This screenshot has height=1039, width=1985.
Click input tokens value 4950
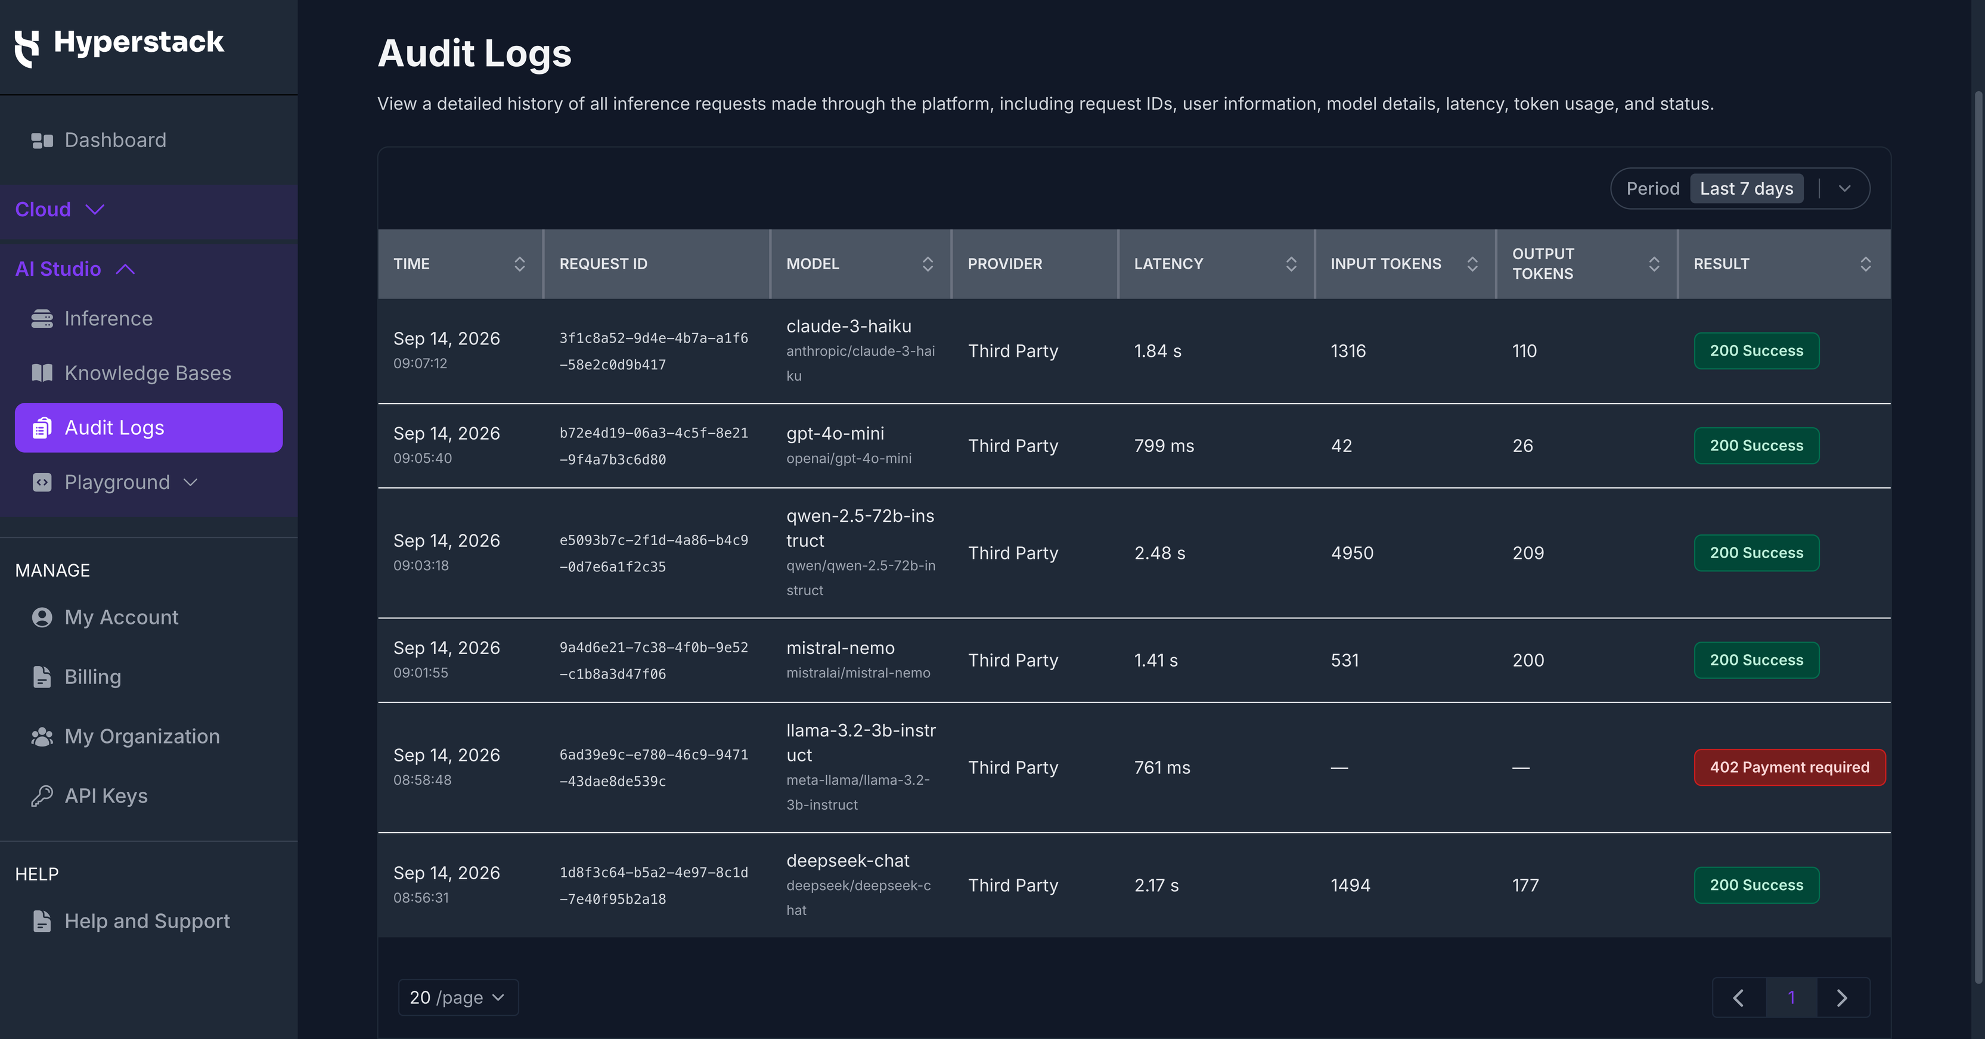coord(1353,553)
